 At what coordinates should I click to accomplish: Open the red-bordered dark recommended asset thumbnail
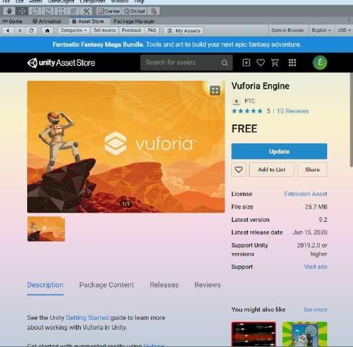click(x=254, y=334)
